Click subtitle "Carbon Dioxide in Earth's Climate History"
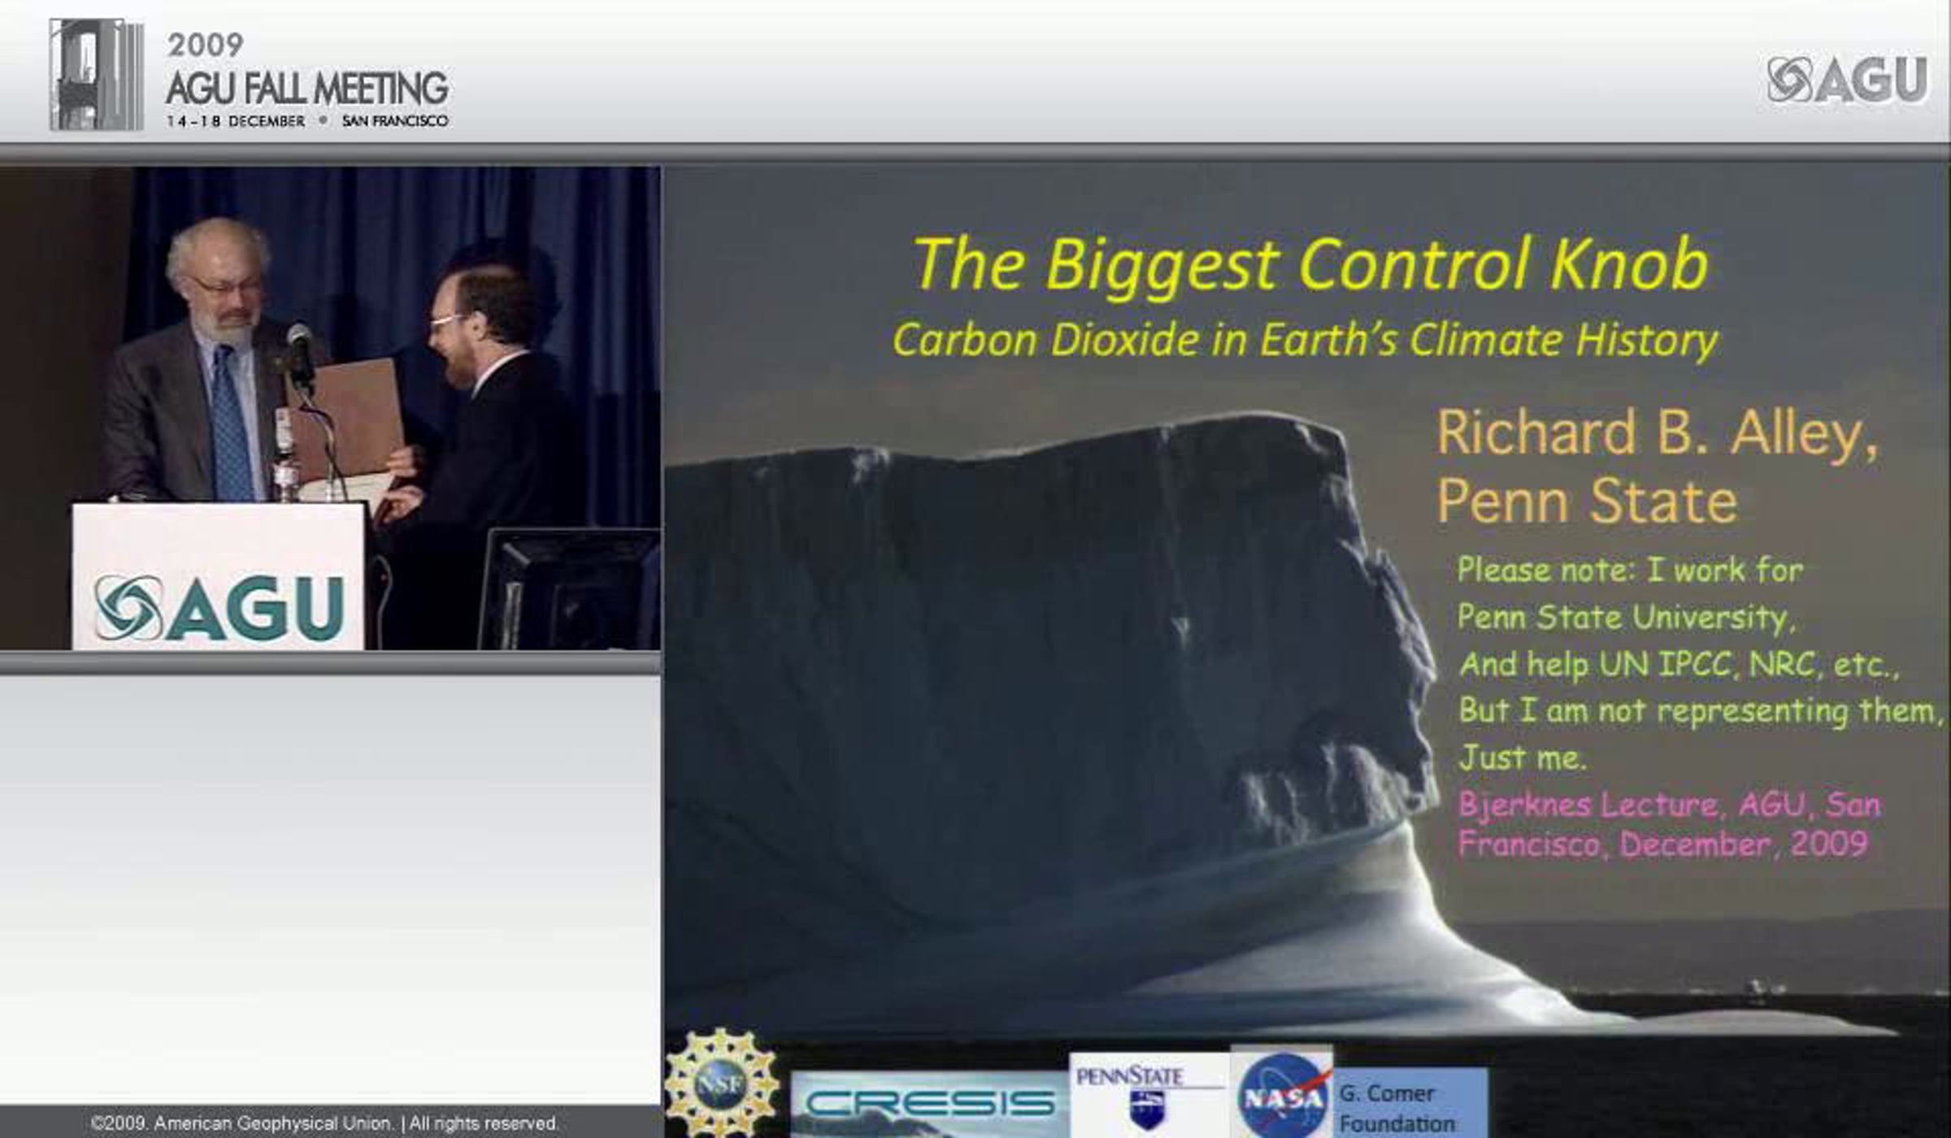Image resolution: width=1951 pixels, height=1138 pixels. tap(1306, 340)
